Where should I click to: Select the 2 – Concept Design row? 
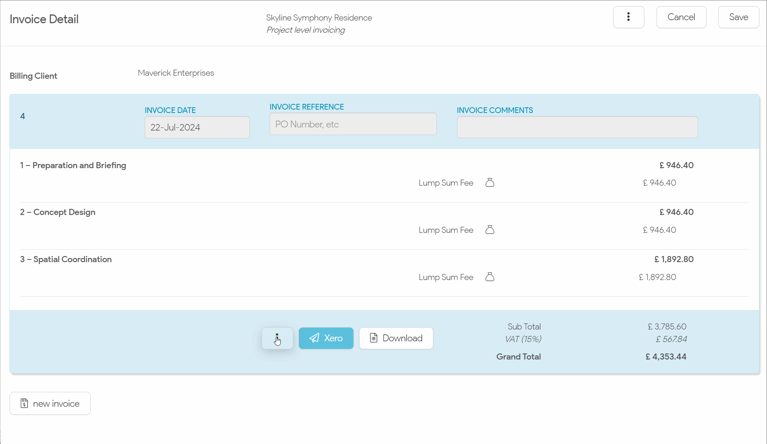pos(58,212)
